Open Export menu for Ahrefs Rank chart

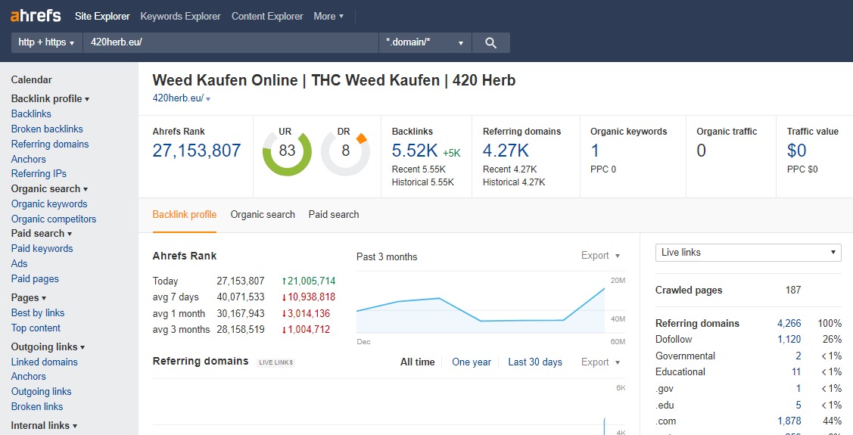[600, 256]
